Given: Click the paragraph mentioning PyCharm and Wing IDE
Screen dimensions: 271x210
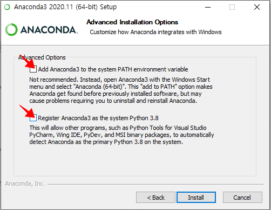Looking at the screenshot, I should (122, 135).
